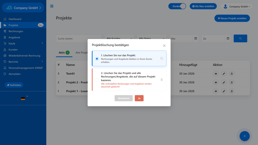Click the trash icon for Projekt 1 row
The image size is (258, 145).
tap(232, 91)
